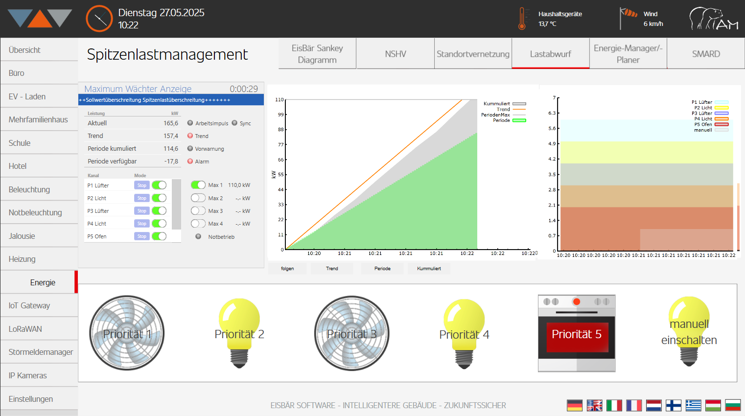The image size is (745, 416).
Task: Choose the Finnish flag language
Action: [x=674, y=405]
